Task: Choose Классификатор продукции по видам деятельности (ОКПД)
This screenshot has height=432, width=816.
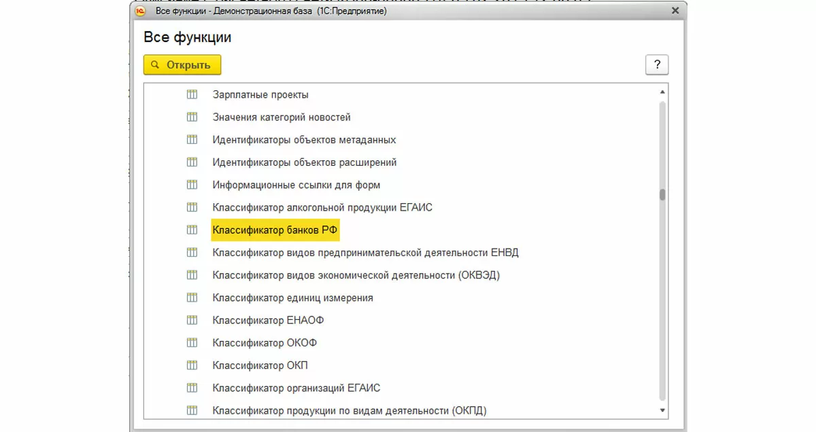Action: point(350,410)
